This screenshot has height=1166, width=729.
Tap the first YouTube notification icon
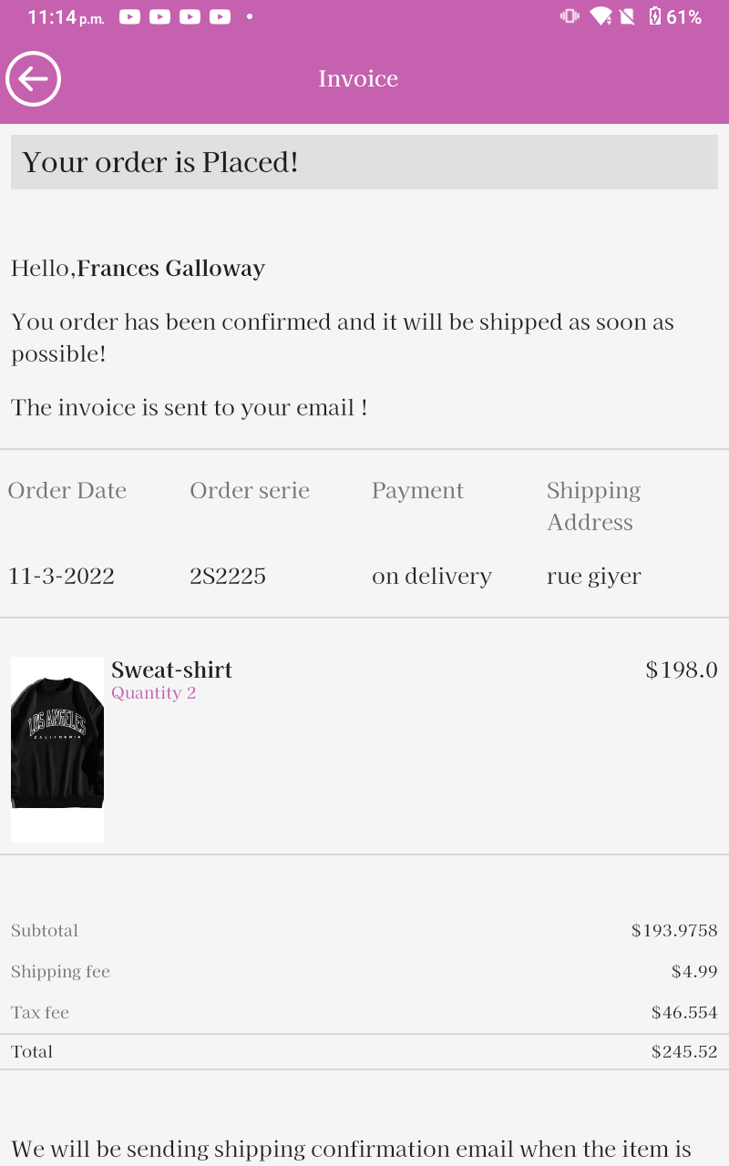(129, 16)
